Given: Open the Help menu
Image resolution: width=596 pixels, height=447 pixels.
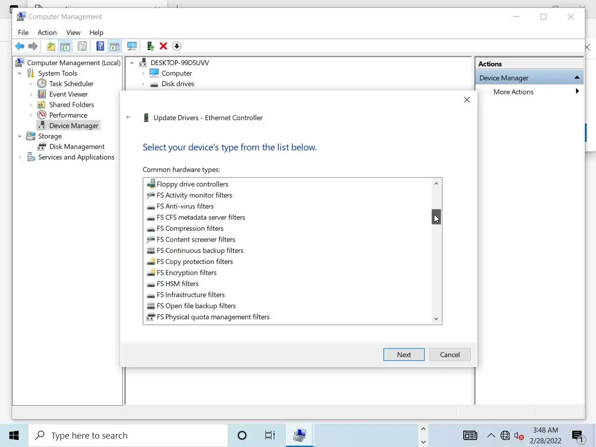Looking at the screenshot, I should click(x=96, y=32).
